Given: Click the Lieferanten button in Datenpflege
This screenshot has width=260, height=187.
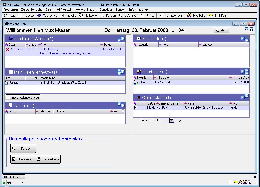Looking at the screenshot, I should pos(23,159).
